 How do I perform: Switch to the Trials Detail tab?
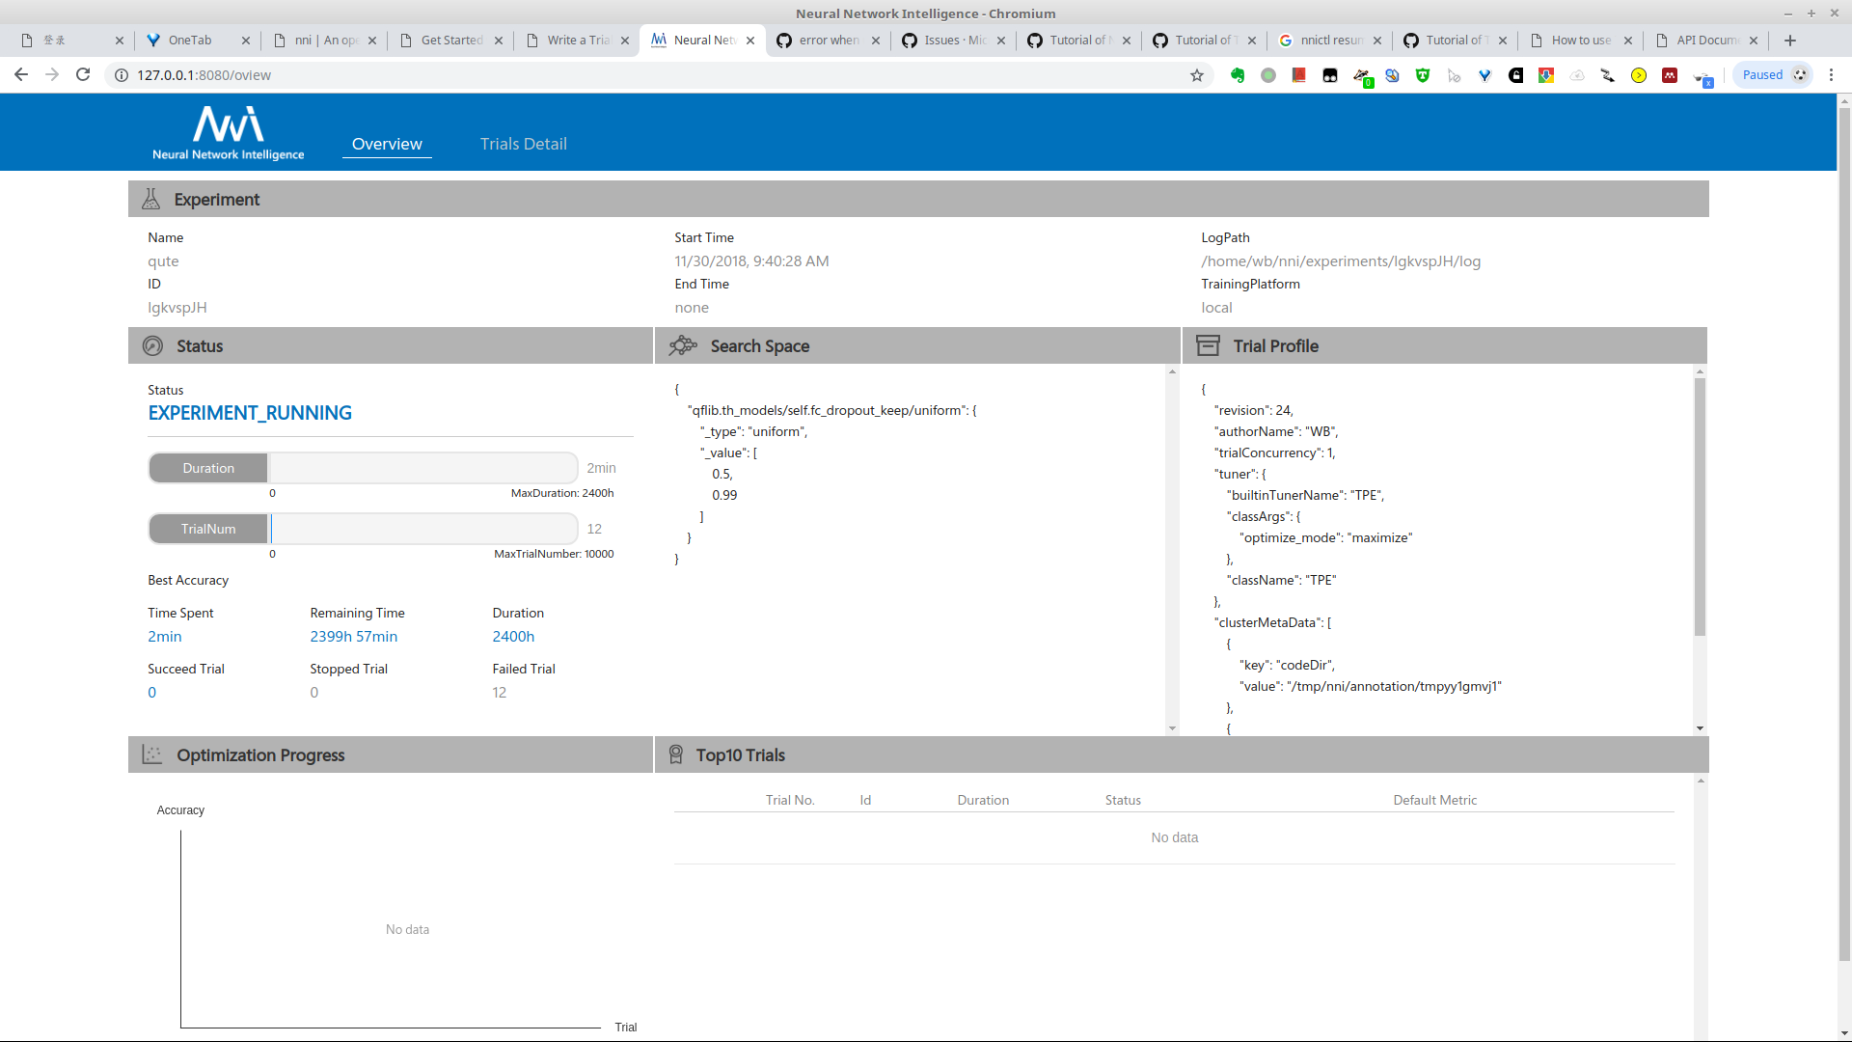[523, 143]
